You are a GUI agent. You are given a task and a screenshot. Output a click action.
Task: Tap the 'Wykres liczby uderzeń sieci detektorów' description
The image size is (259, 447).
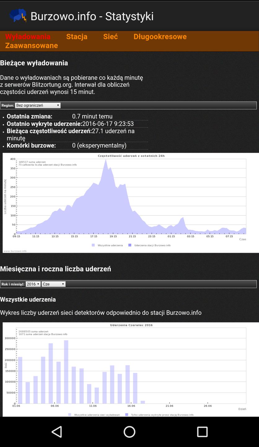pos(101,313)
